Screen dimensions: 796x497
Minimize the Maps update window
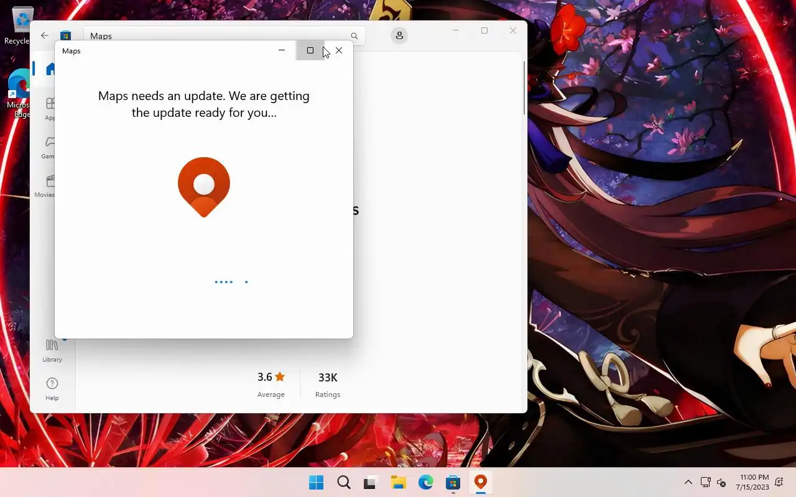click(x=282, y=50)
